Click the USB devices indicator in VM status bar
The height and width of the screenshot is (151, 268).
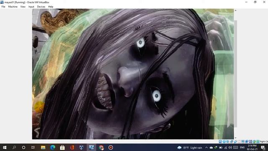point(235,141)
